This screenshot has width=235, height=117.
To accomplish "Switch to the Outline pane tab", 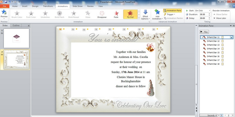I will 16,26.
